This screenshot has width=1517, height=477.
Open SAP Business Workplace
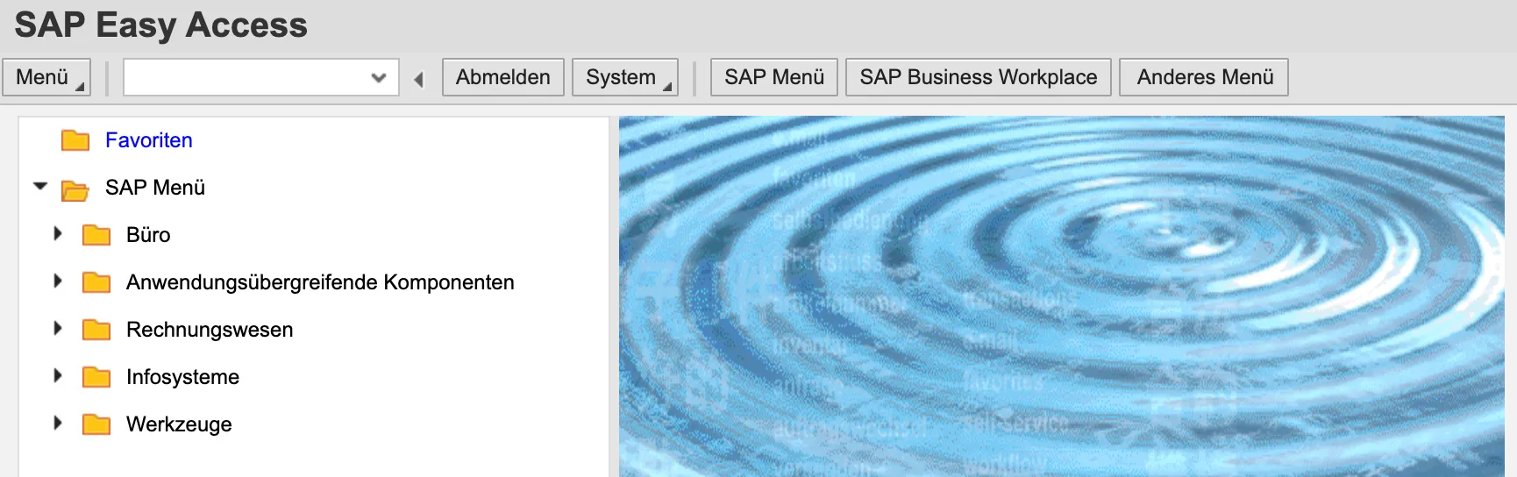(978, 77)
